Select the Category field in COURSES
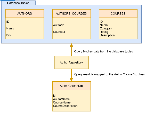146x113 pixels. point(106,28)
